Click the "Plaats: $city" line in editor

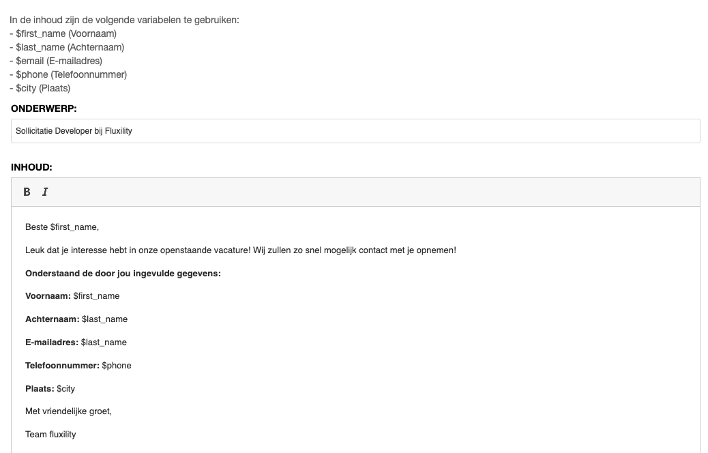point(50,389)
